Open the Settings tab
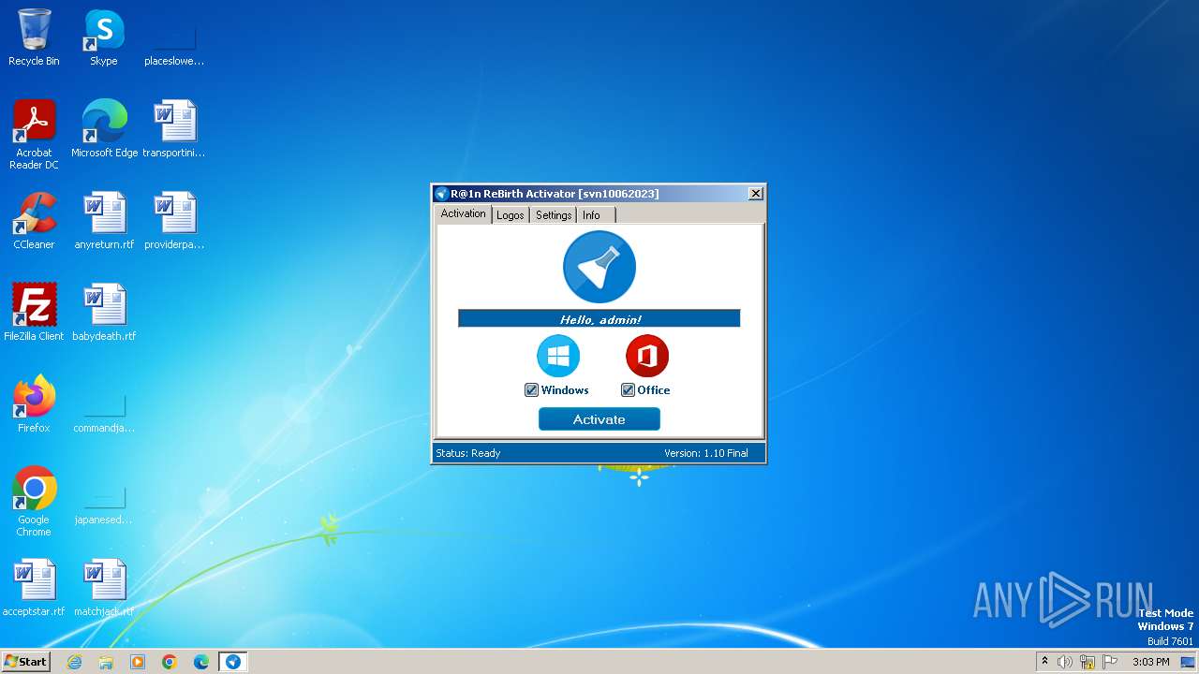The image size is (1199, 674). 554,215
